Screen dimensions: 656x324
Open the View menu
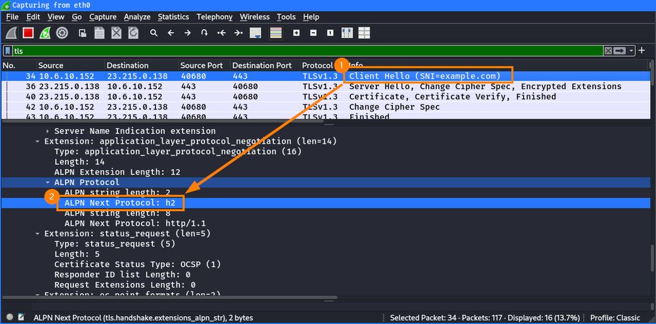pos(56,16)
